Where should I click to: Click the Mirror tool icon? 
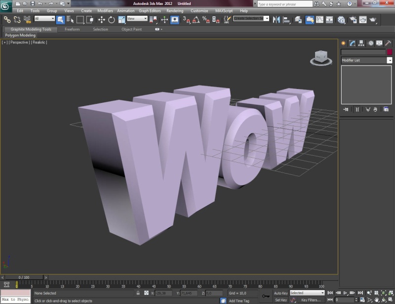[x=276, y=20]
